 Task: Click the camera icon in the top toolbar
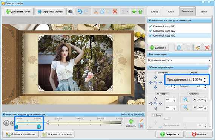click(70, 12)
